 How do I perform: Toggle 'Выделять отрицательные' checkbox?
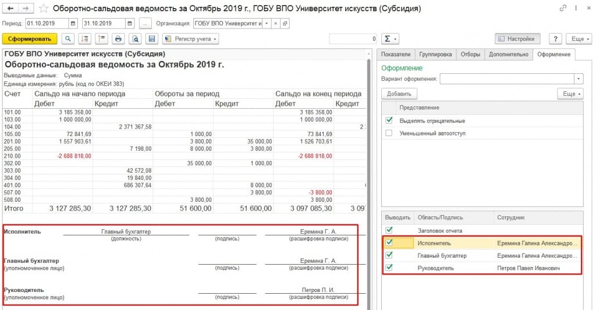pyautogui.click(x=389, y=120)
